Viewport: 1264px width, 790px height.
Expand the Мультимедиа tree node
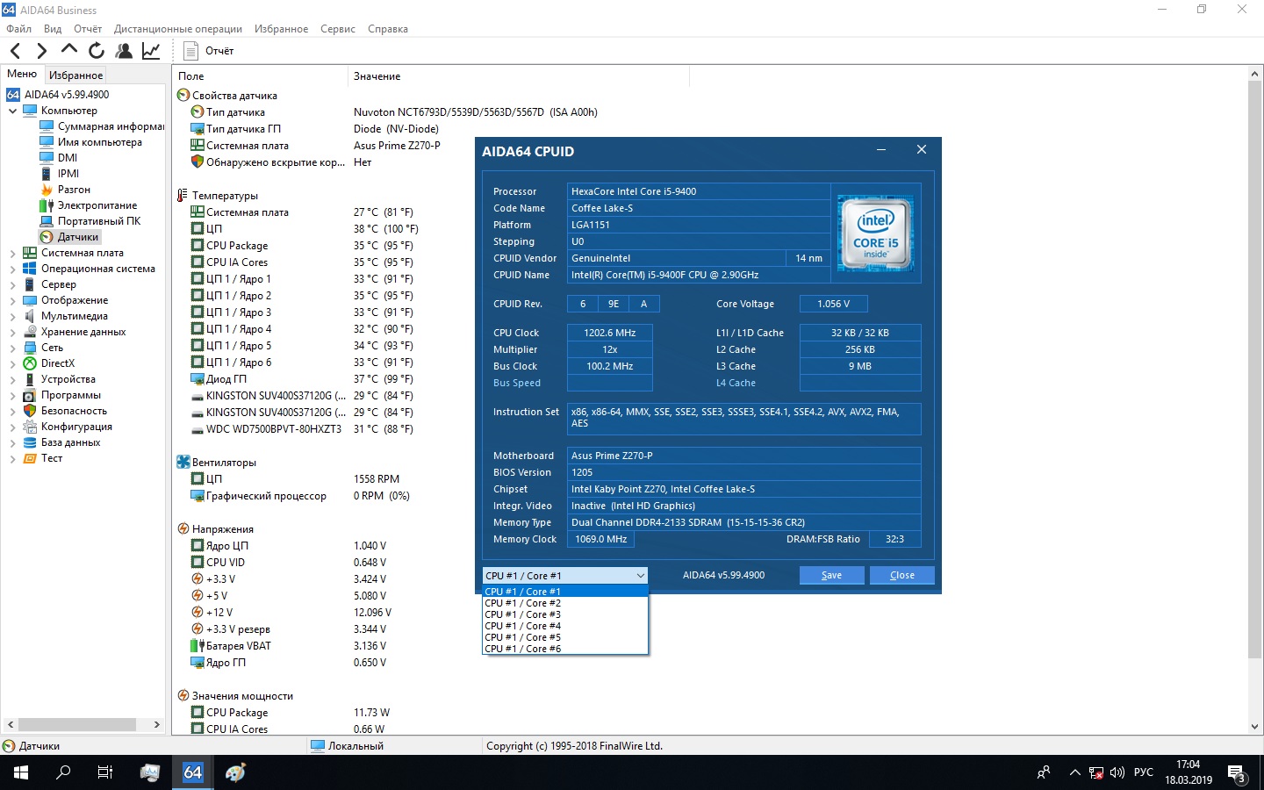tap(12, 316)
